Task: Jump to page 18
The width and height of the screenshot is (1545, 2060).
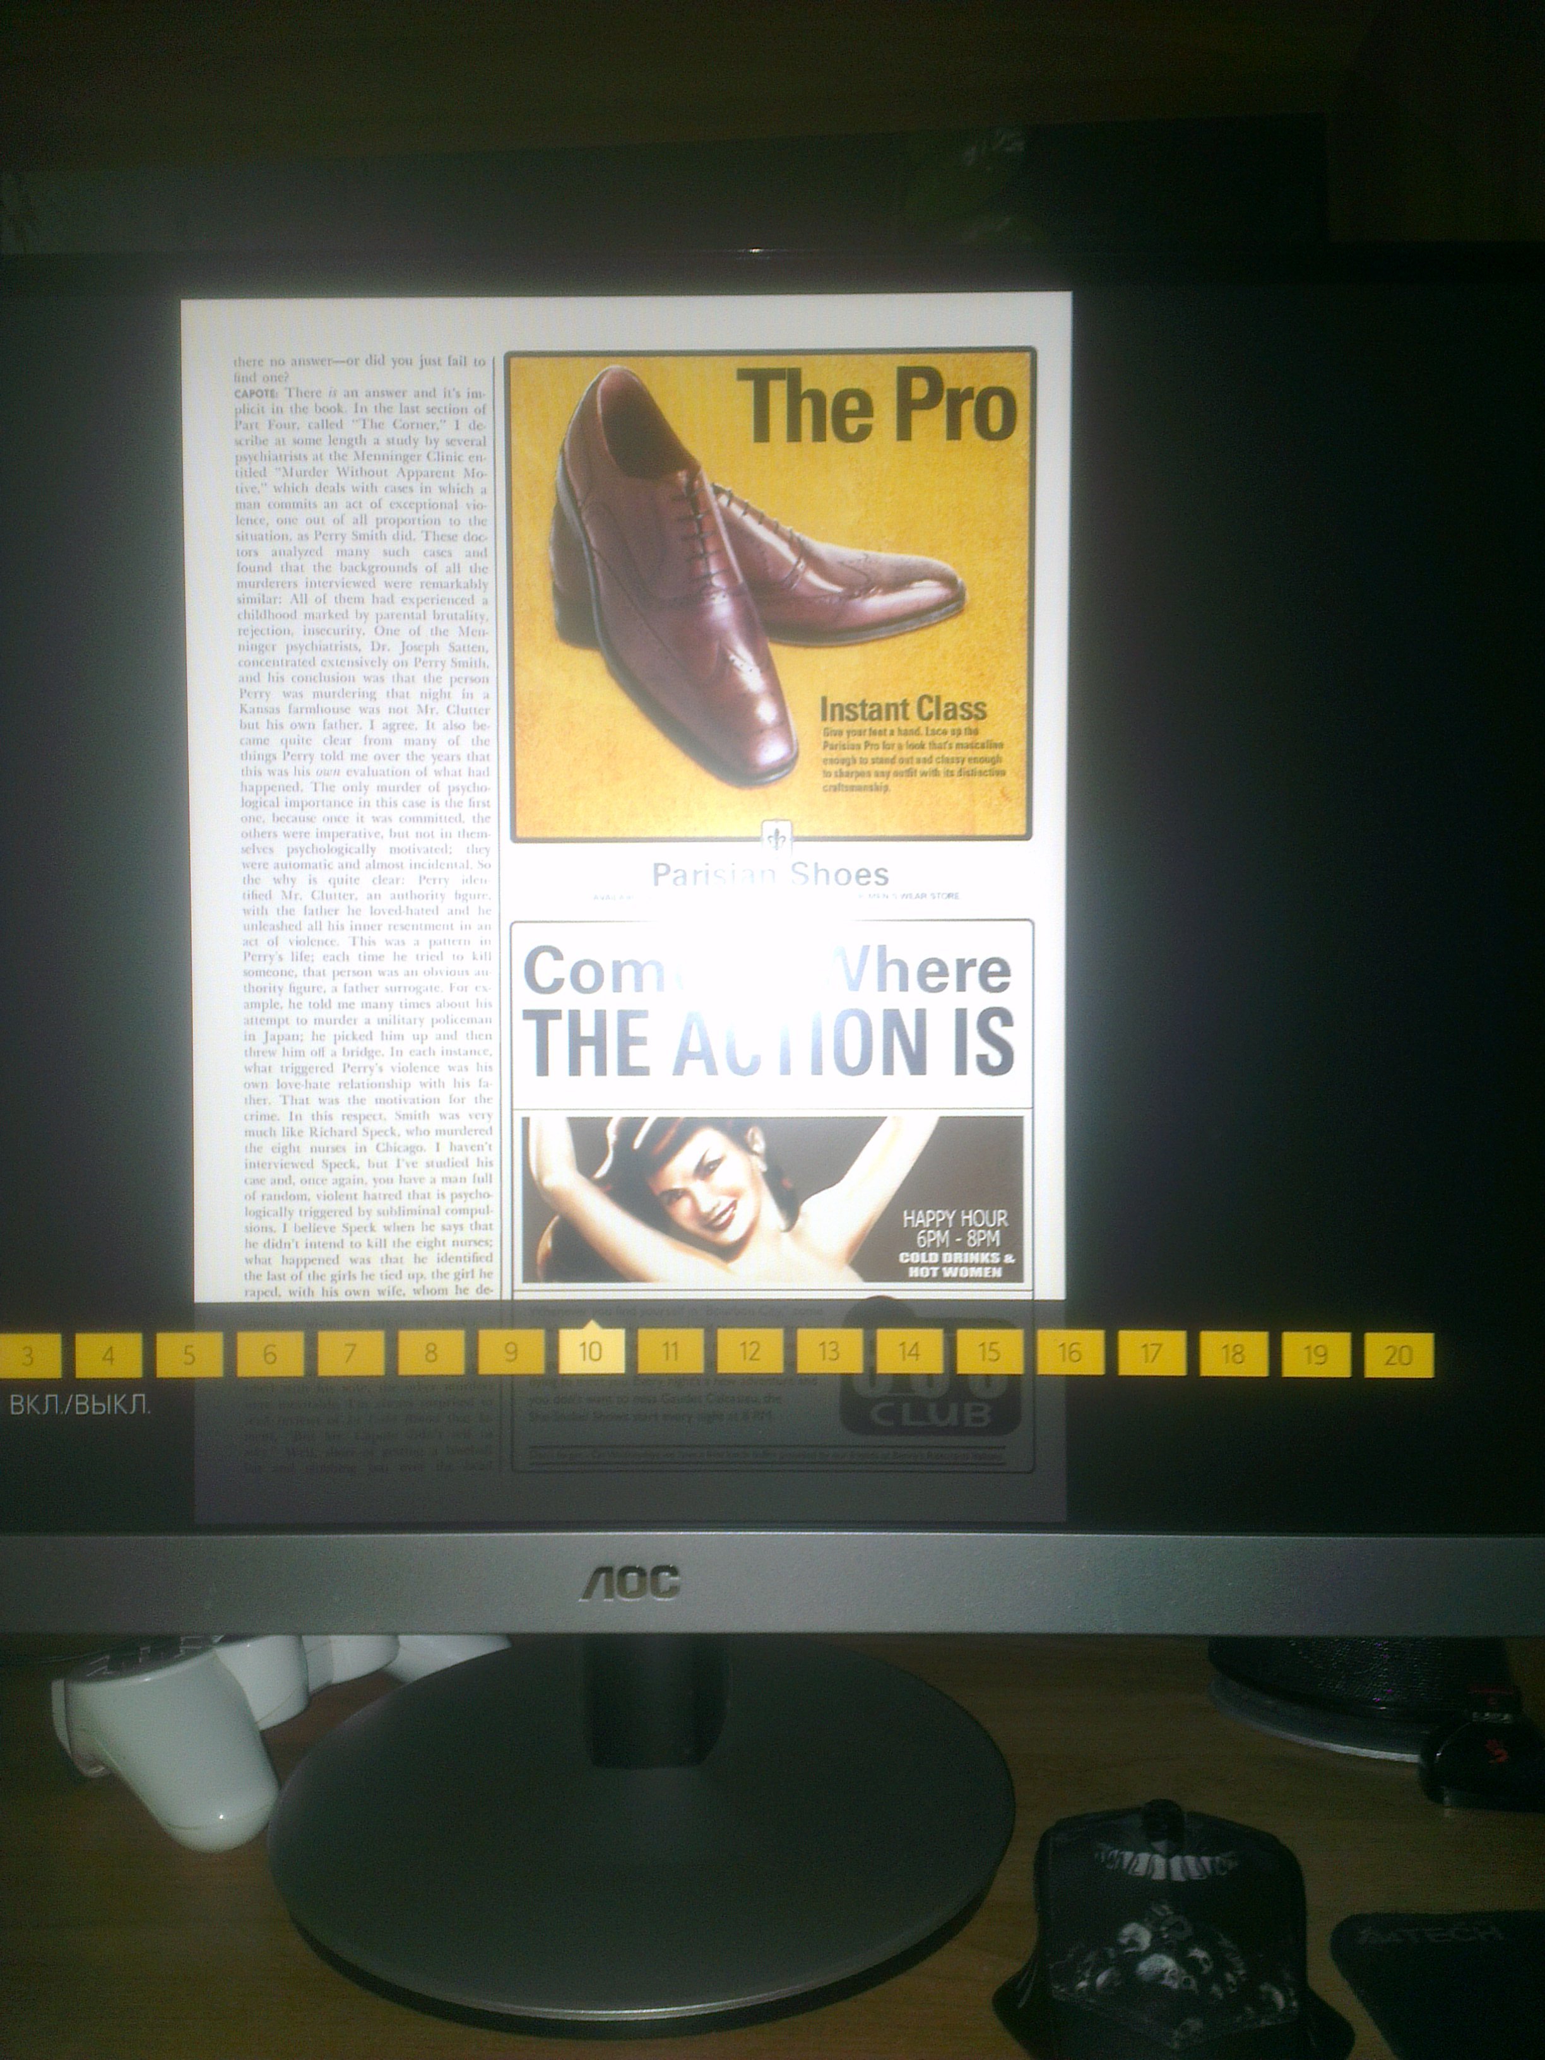Action: [x=1233, y=1355]
